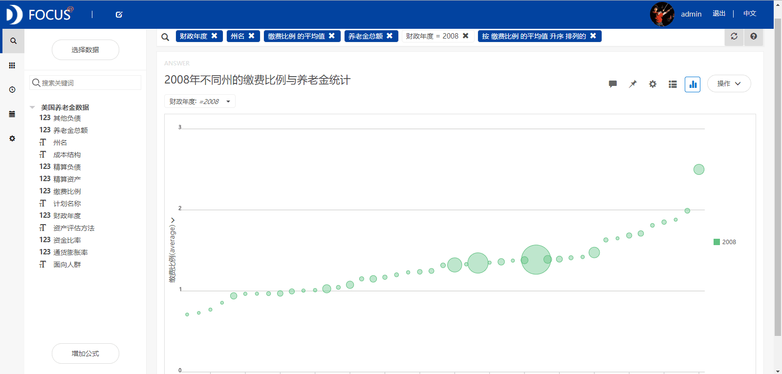Select the 其他负债 column
782x374 pixels.
(x=67, y=118)
